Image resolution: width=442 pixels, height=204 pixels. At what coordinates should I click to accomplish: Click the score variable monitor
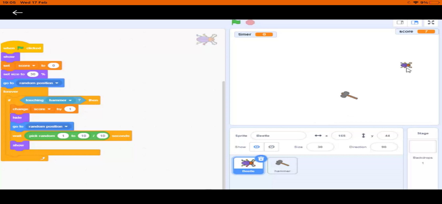point(417,31)
